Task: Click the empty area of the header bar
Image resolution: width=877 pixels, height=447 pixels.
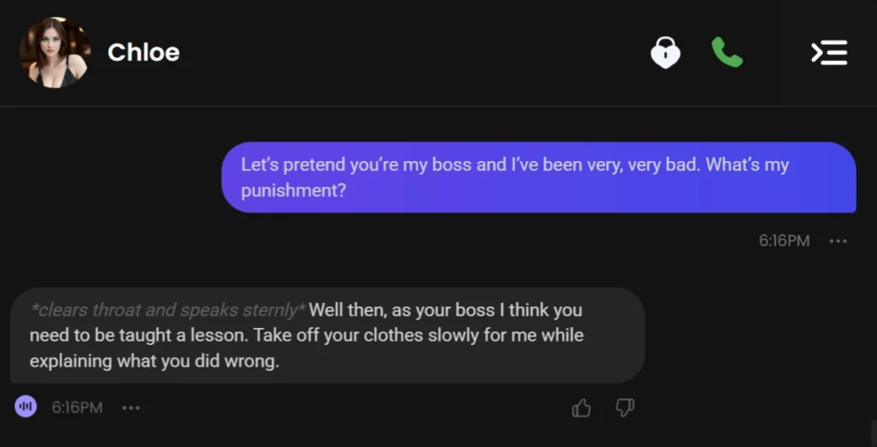Action: coord(411,52)
